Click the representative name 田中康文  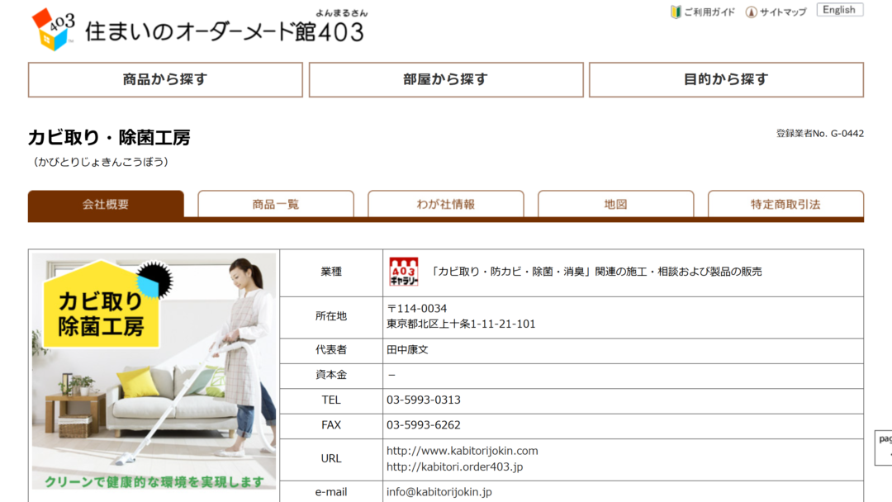(407, 350)
